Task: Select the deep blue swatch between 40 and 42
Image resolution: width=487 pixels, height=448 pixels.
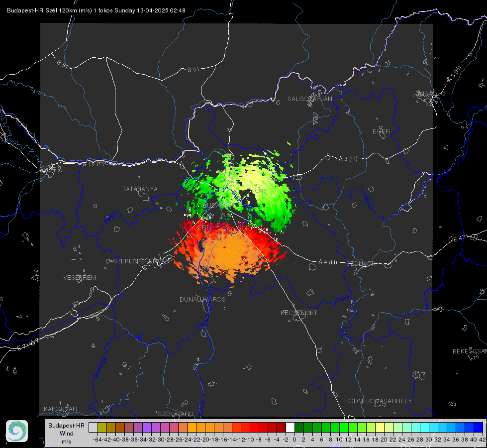Action: click(479, 427)
